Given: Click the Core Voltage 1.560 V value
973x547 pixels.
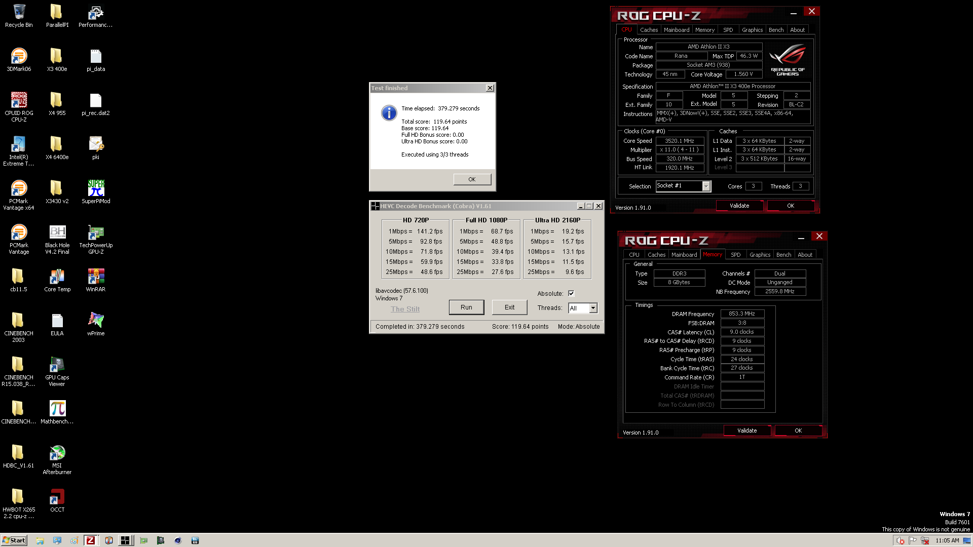Looking at the screenshot, I should click(x=743, y=74).
